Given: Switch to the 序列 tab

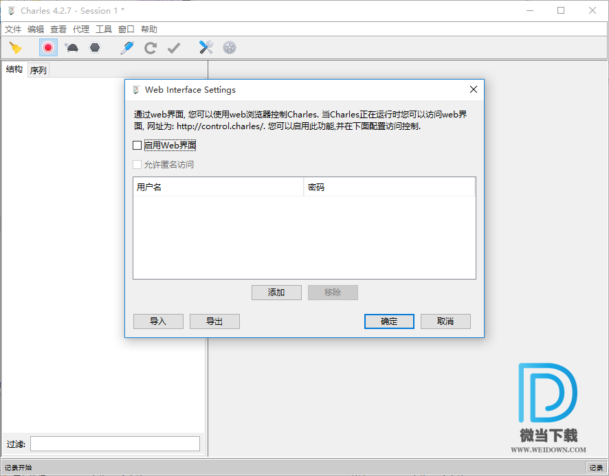Looking at the screenshot, I should (x=38, y=70).
